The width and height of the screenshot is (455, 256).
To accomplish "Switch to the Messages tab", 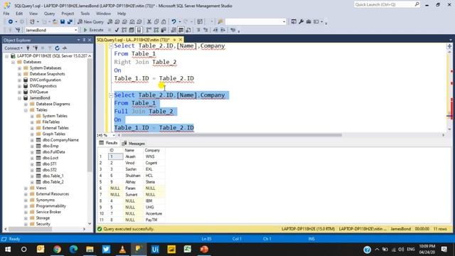I will tap(133, 144).
